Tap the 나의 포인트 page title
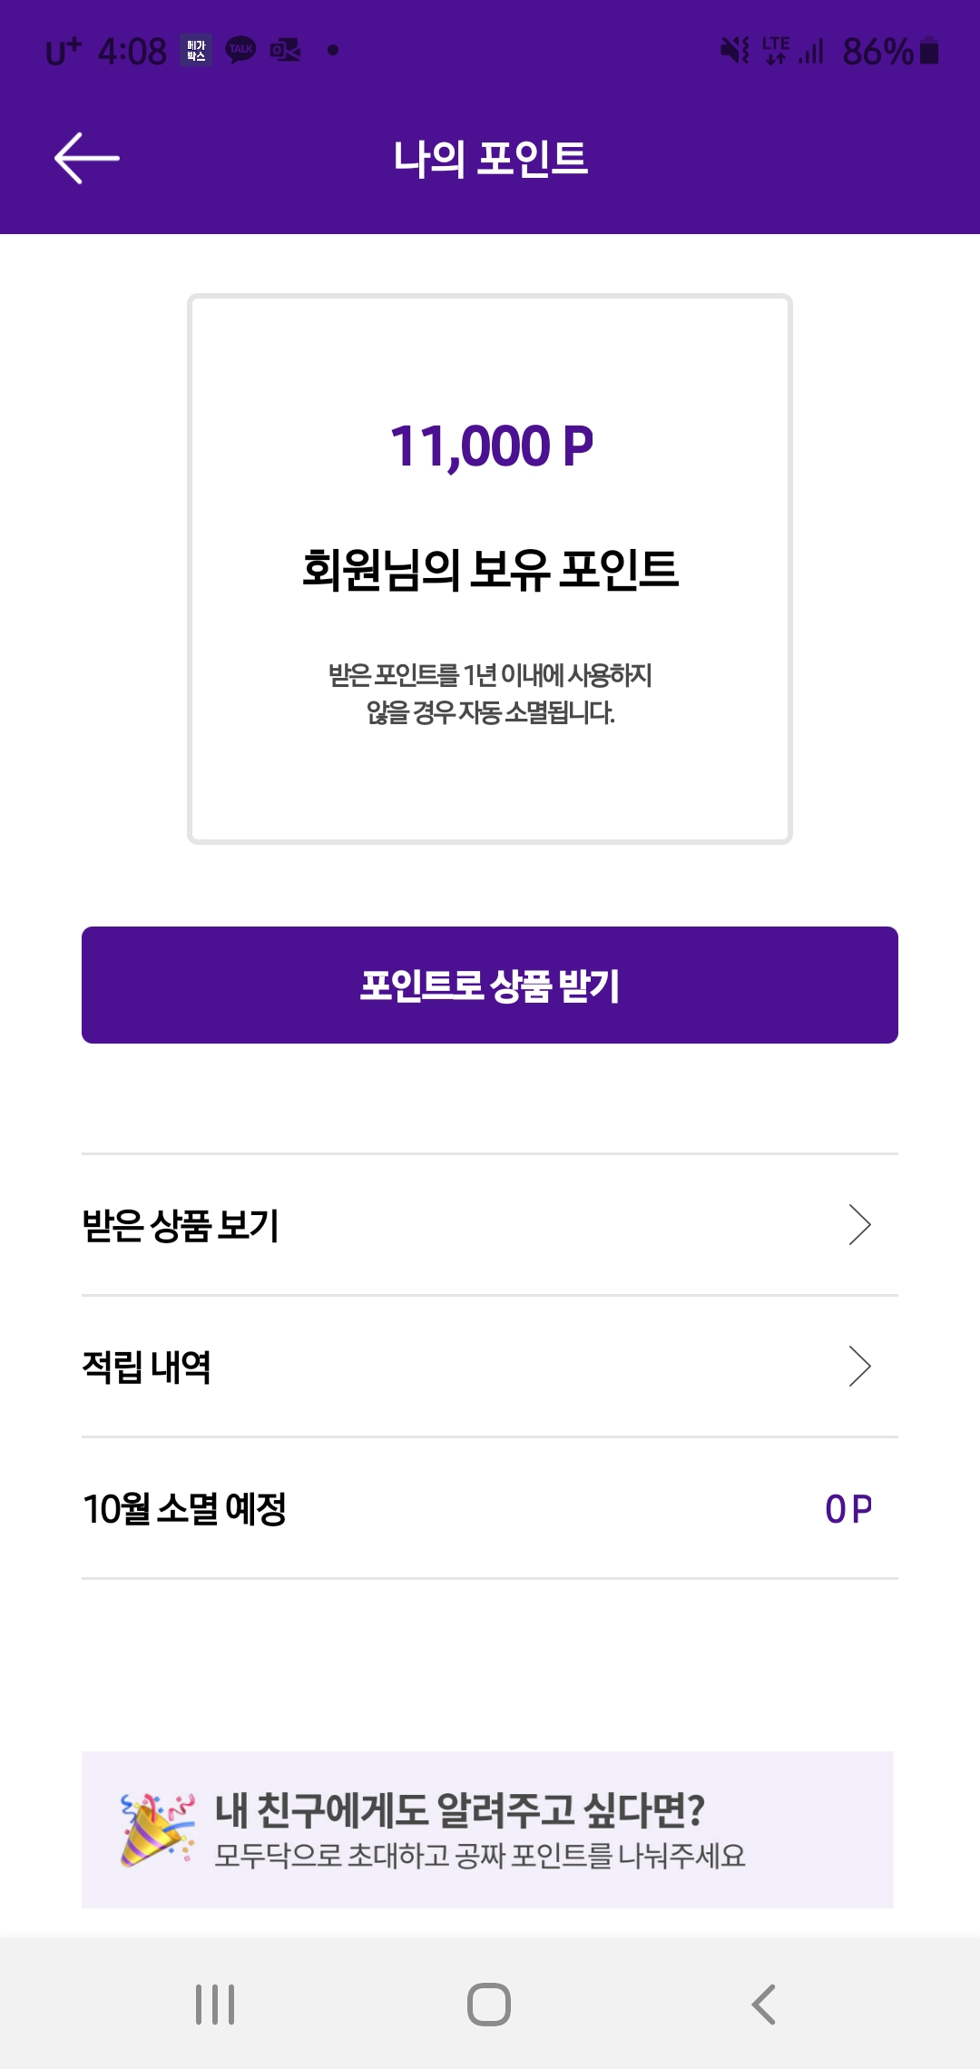The width and height of the screenshot is (980, 2069). [491, 159]
